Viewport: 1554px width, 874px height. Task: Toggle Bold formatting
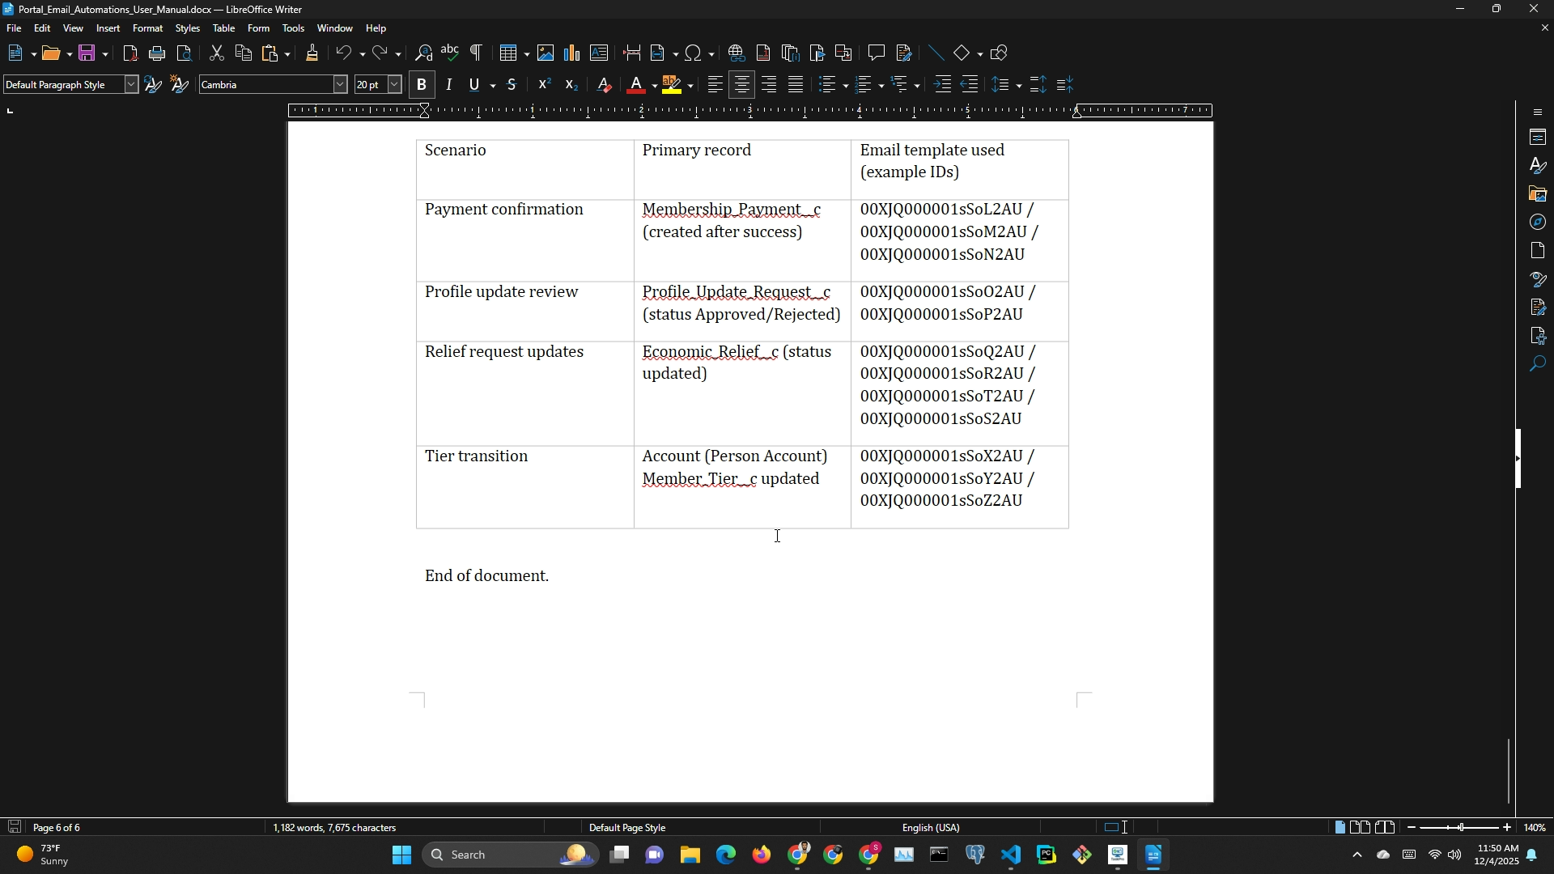pos(422,85)
